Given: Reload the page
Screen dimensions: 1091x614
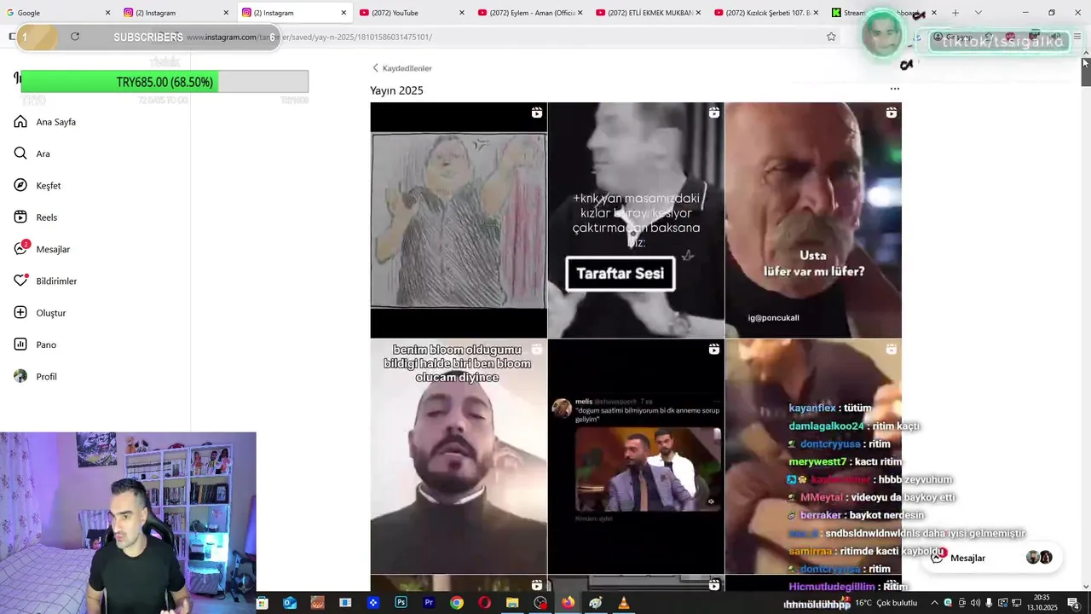Looking at the screenshot, I should click(75, 37).
